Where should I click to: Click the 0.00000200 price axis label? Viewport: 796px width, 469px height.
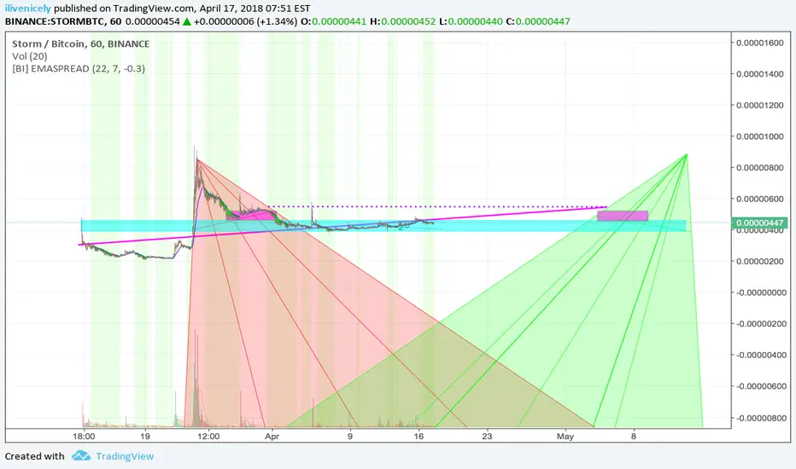tap(760, 261)
